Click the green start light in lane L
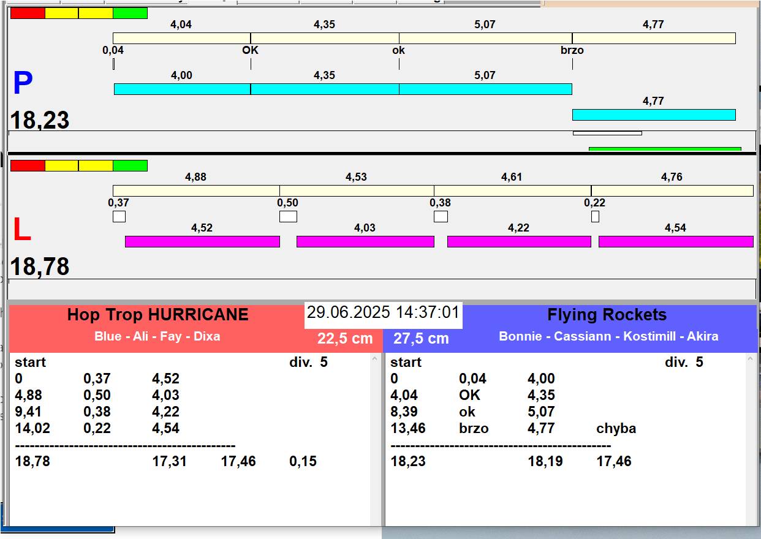This screenshot has height=539, width=761. (130, 165)
